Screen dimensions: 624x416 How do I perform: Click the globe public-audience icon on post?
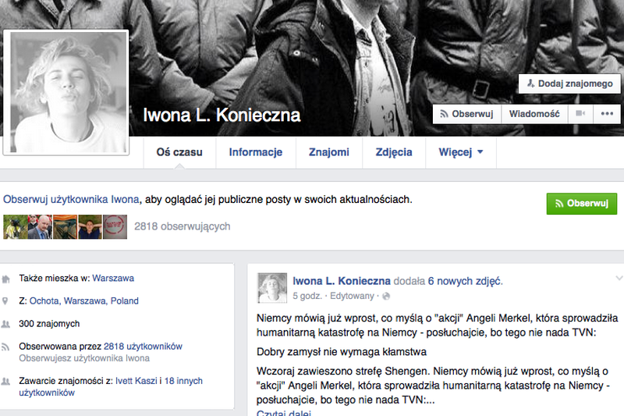(386, 296)
